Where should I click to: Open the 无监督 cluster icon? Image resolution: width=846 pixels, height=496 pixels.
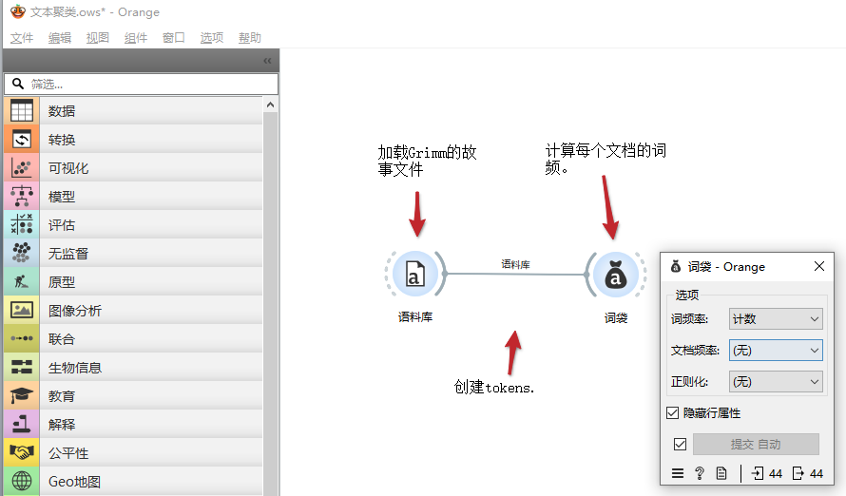tap(22, 254)
